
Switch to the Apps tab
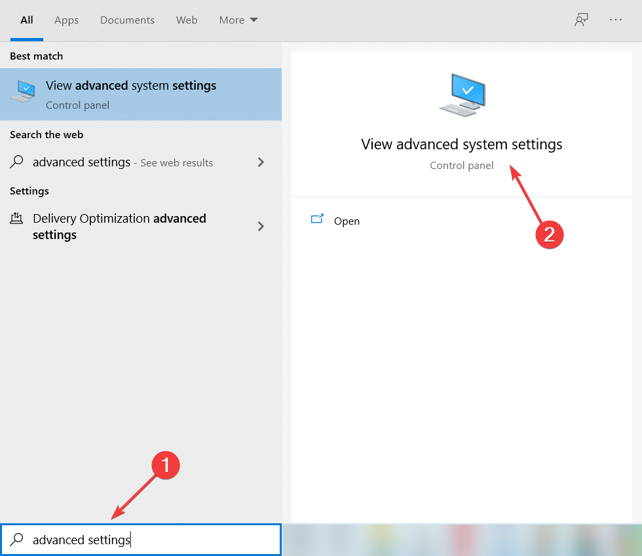pos(66,20)
